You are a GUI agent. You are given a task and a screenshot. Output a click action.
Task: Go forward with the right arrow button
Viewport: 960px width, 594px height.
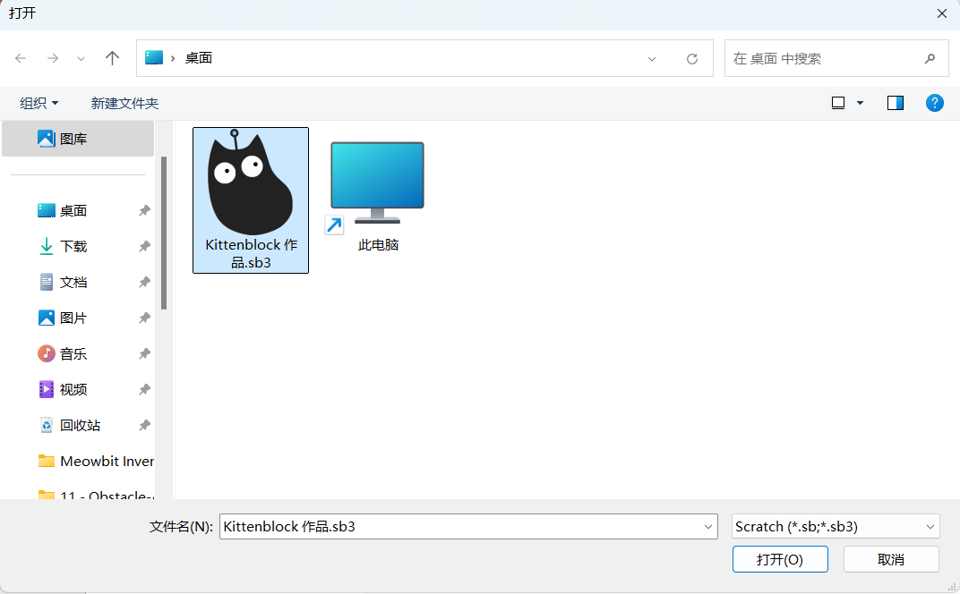(53, 58)
